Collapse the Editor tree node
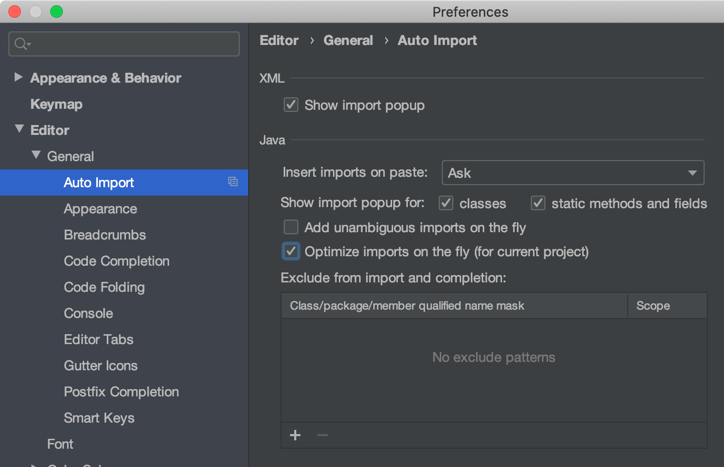The height and width of the screenshot is (467, 724). [19, 130]
